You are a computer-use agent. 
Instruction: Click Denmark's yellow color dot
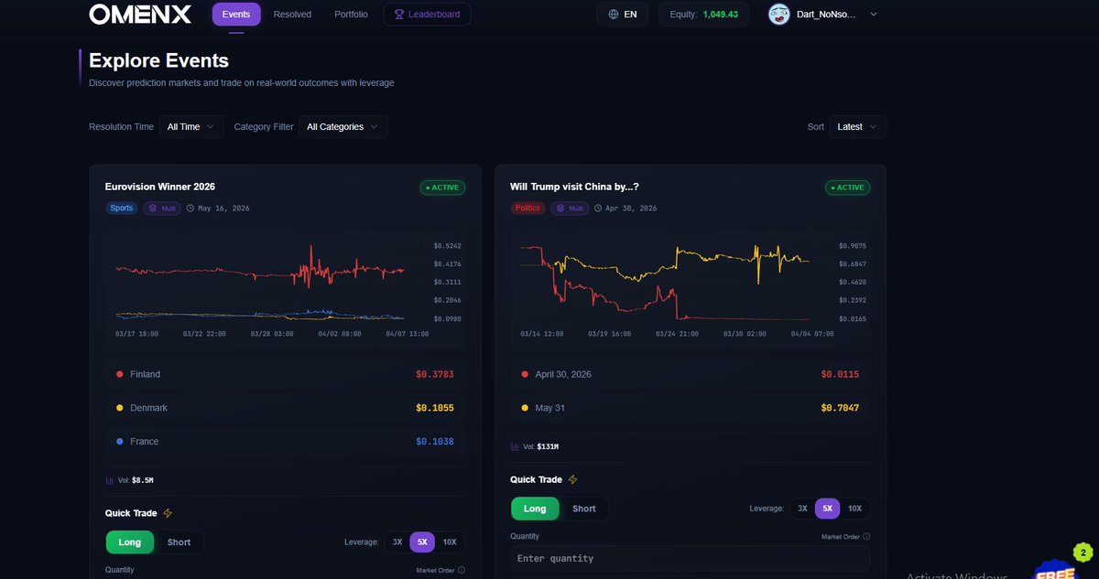pyautogui.click(x=120, y=408)
